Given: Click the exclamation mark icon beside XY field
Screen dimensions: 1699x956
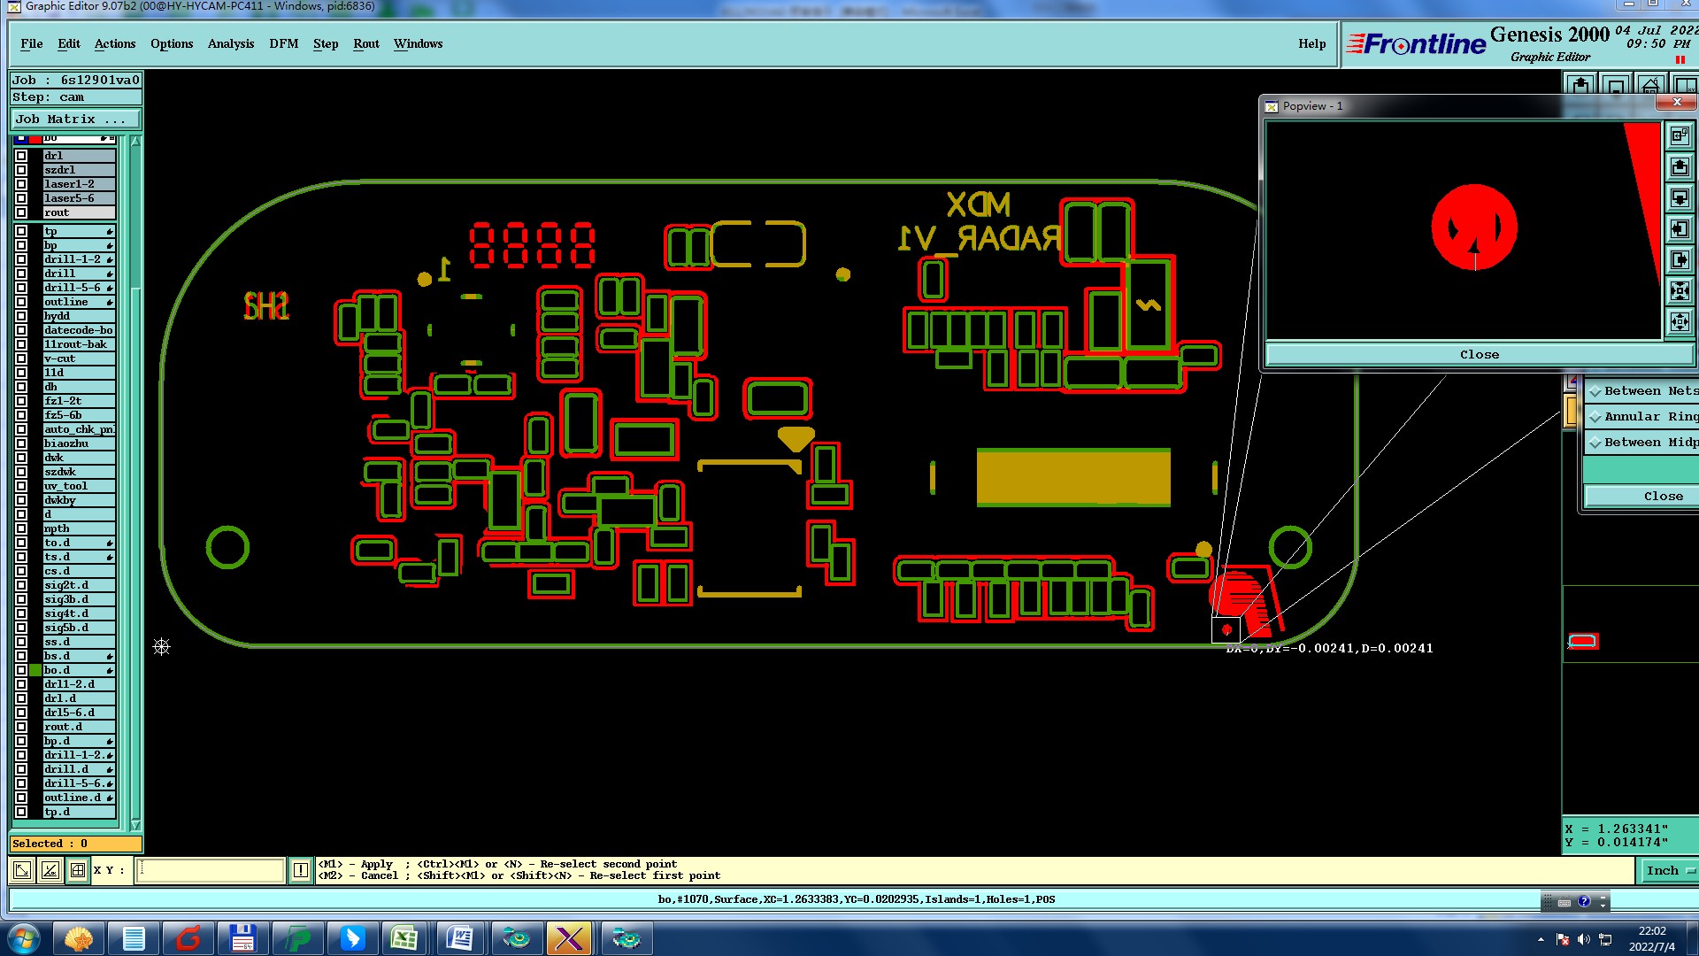Looking at the screenshot, I should [301, 870].
